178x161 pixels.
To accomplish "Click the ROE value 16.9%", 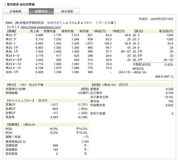I will coord(54,129).
